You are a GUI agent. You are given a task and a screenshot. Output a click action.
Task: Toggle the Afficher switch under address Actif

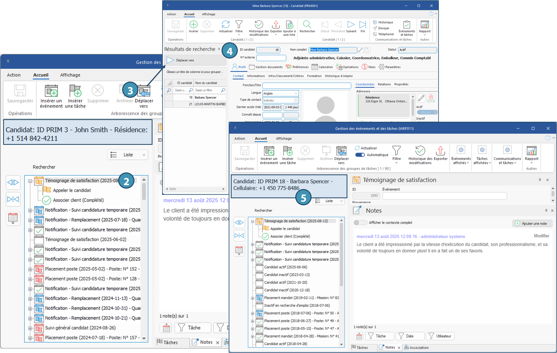click(427, 112)
